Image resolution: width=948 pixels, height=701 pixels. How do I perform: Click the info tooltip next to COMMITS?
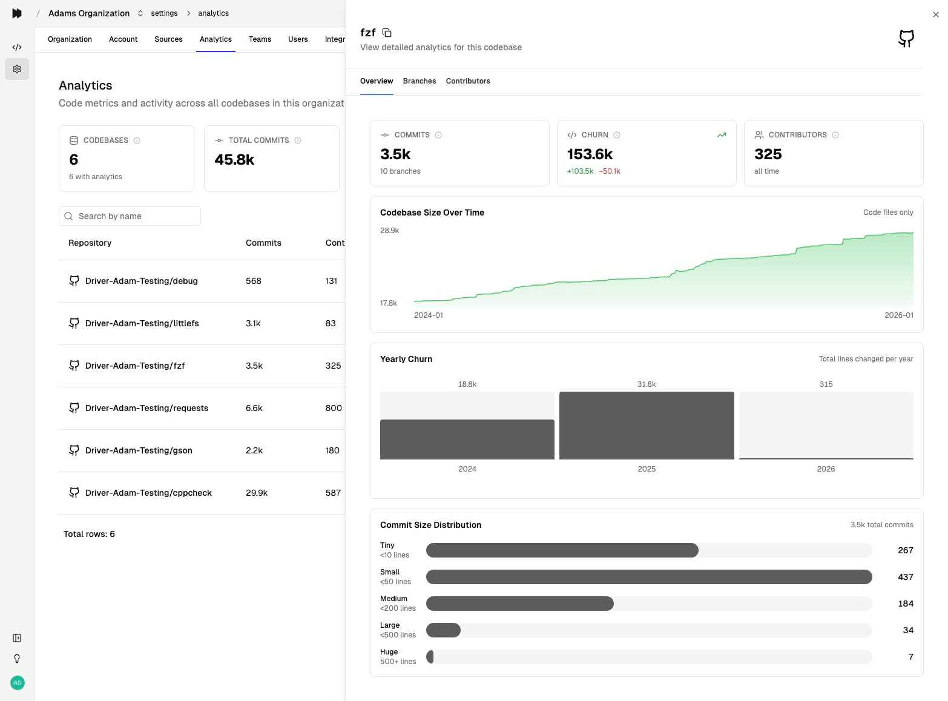[x=438, y=135]
